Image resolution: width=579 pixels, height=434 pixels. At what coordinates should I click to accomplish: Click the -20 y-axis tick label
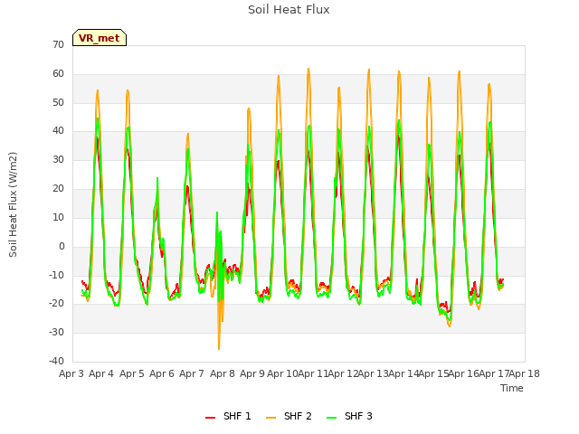[x=56, y=304]
